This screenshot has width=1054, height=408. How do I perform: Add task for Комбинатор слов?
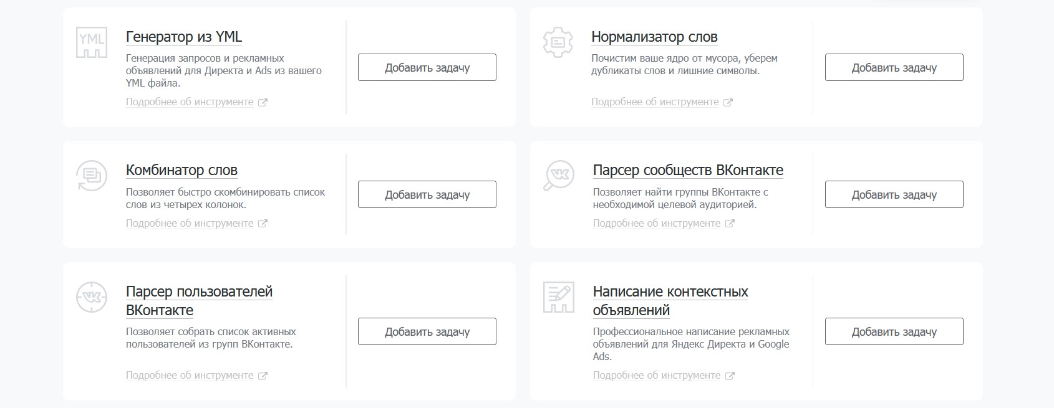click(427, 194)
